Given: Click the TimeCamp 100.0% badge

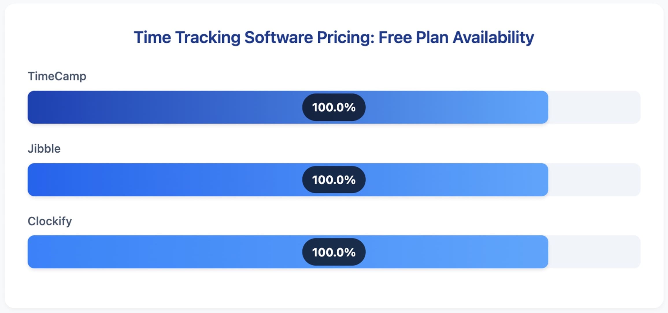Looking at the screenshot, I should pyautogui.click(x=334, y=107).
